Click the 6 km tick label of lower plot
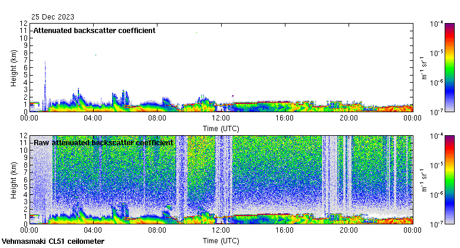This screenshot has height=248, width=460. click(26, 180)
